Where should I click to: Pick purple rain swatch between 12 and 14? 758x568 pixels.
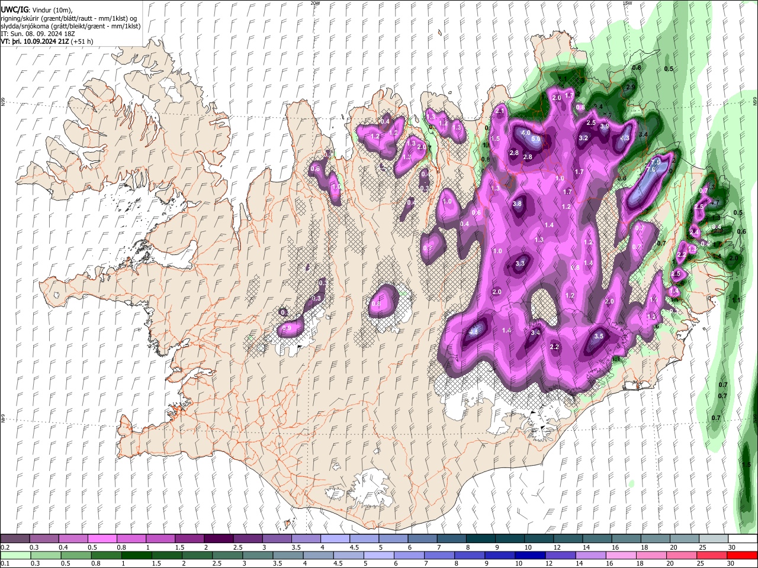pos(560,555)
